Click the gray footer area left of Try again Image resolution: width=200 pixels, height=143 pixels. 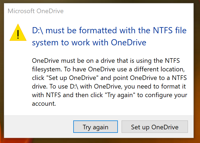(x=38, y=127)
